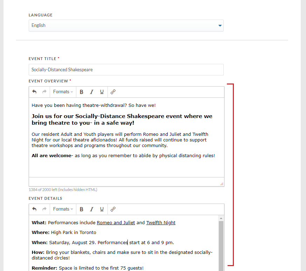Redo in the Event Overview editor

(44, 92)
